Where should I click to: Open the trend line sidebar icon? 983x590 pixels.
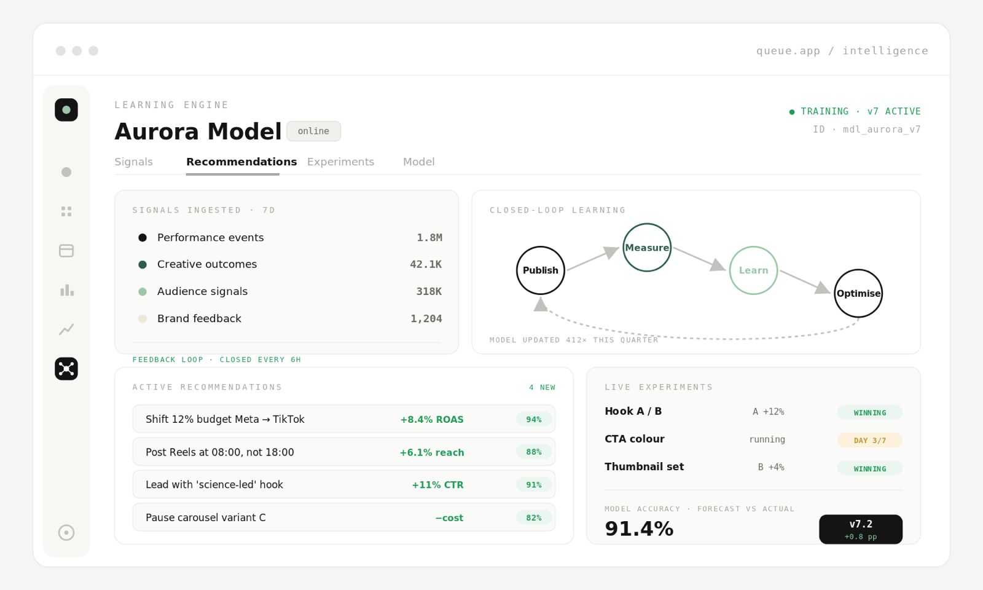66,329
